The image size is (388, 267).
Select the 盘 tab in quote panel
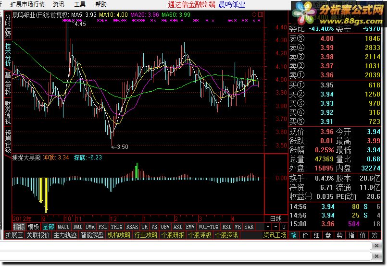tap(328, 235)
